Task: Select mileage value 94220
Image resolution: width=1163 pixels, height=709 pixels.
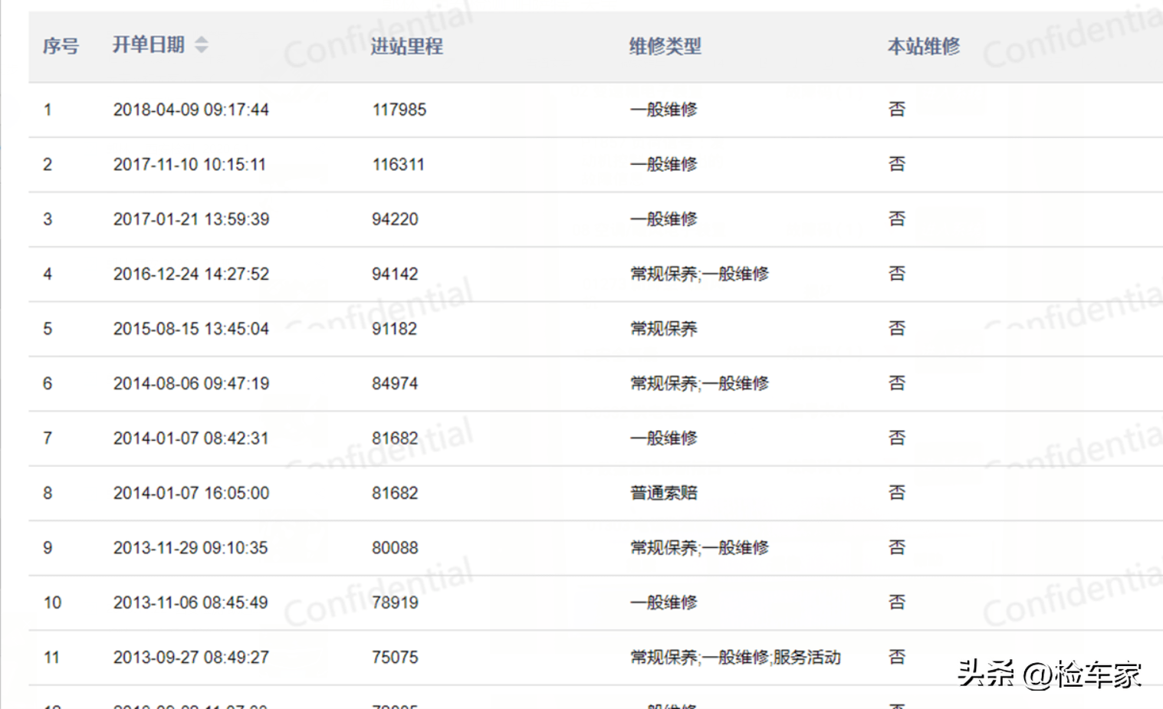Action: [x=395, y=219]
